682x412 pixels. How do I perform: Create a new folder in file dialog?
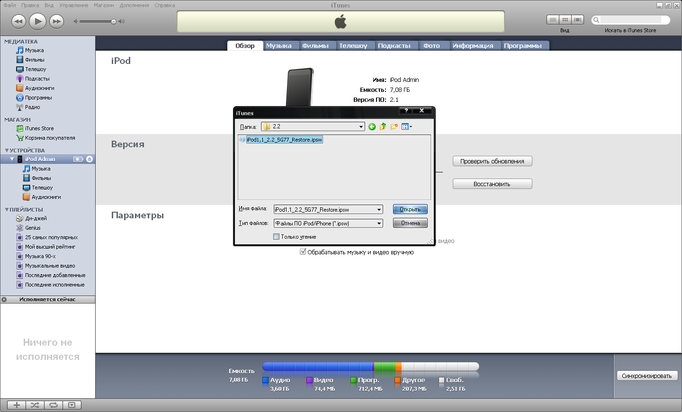394,126
